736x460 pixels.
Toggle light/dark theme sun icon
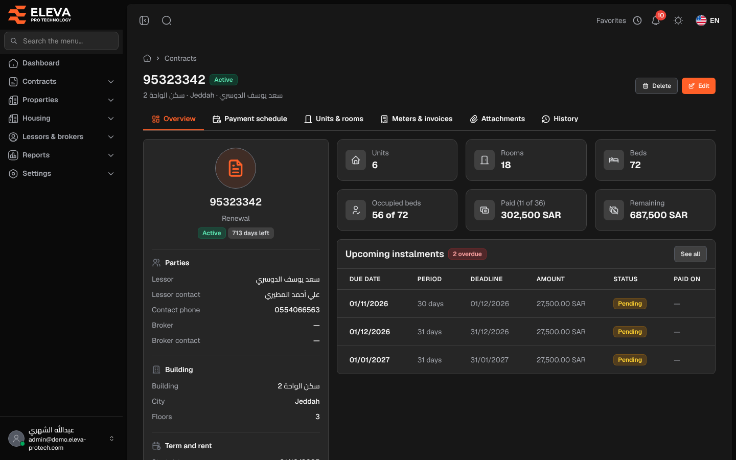pyautogui.click(x=678, y=20)
